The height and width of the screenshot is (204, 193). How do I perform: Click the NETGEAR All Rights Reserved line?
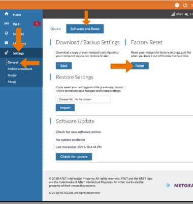(74, 193)
